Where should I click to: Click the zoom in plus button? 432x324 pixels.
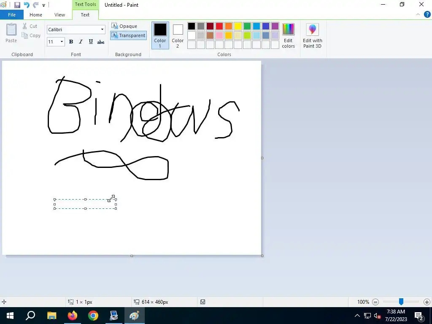coord(427,302)
